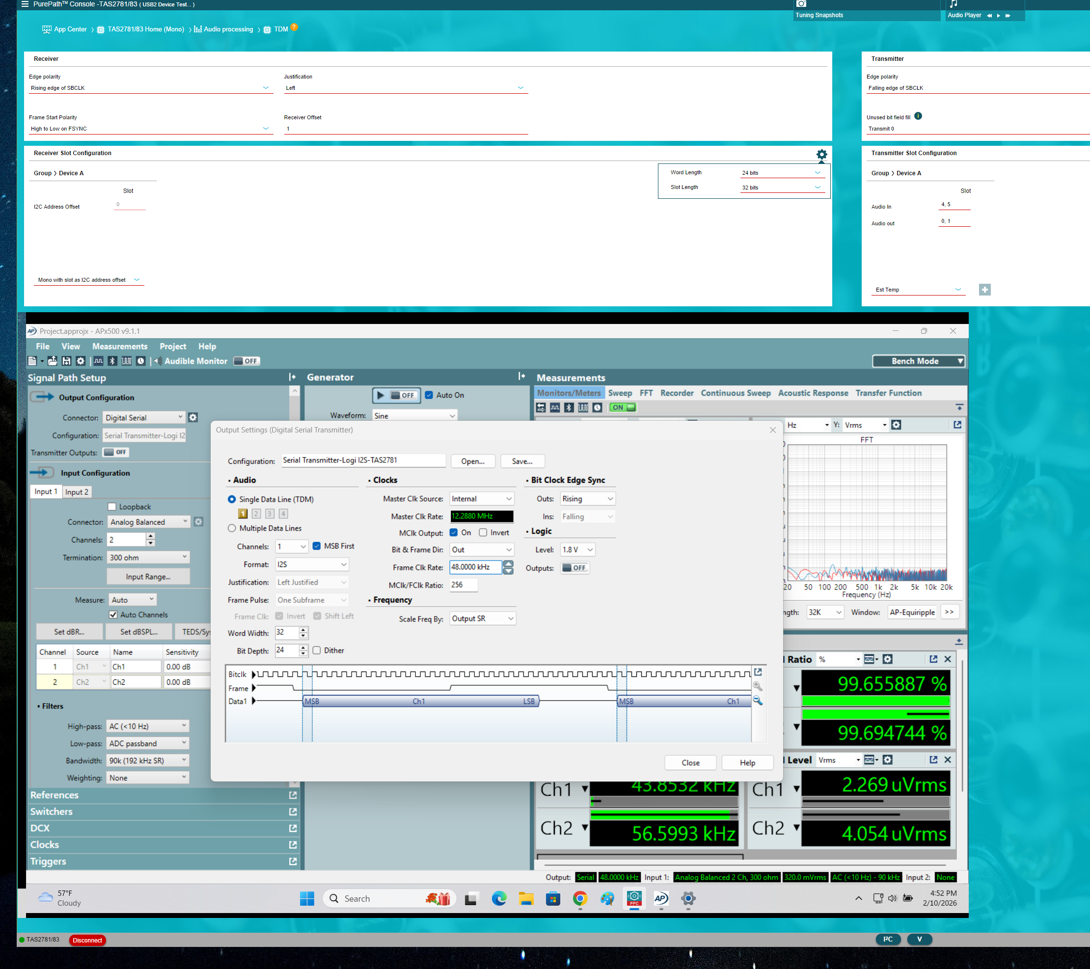The image size is (1090, 969).
Task: Open Receiver Slot Configuration gear settings
Action: [821, 155]
